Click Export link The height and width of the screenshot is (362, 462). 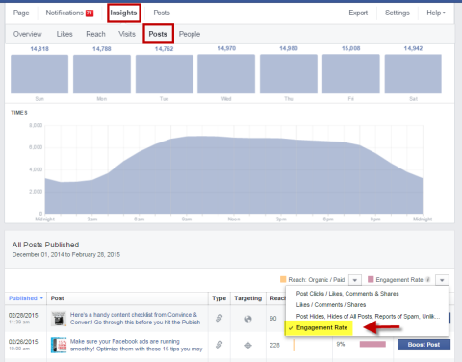coord(358,13)
